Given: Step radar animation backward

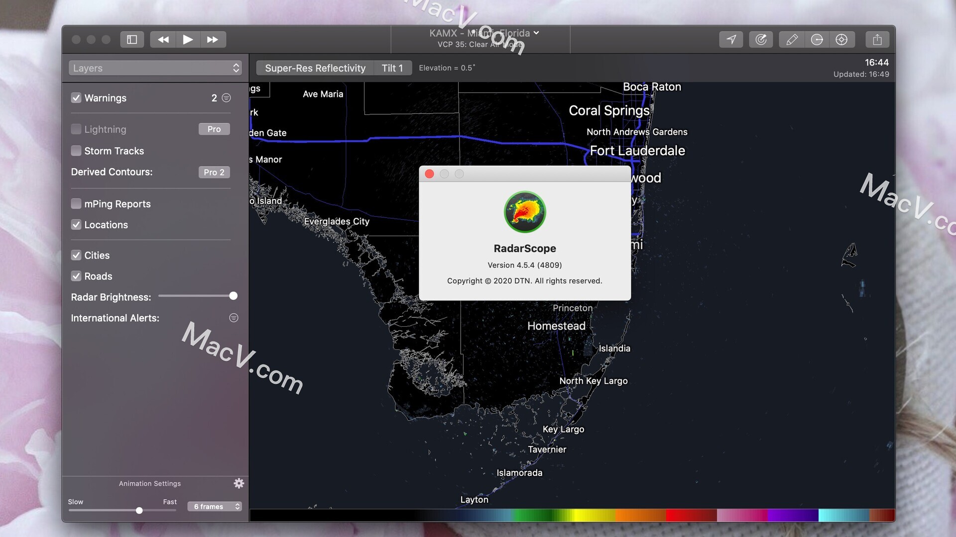Looking at the screenshot, I should coord(163,39).
